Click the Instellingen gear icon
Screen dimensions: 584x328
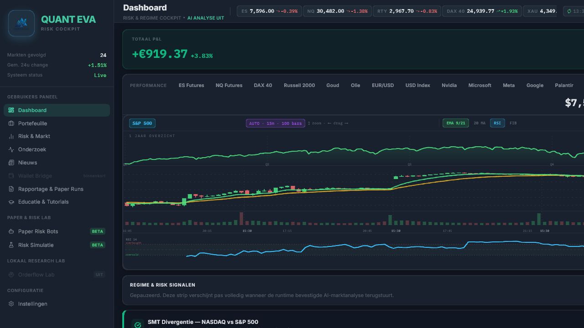click(x=11, y=304)
